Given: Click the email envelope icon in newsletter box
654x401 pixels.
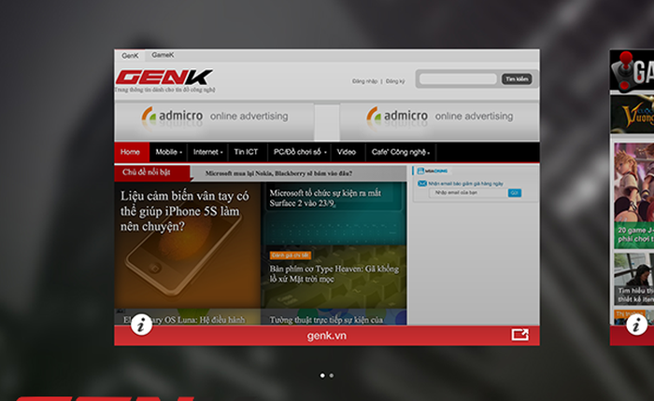Looking at the screenshot, I should [x=422, y=184].
